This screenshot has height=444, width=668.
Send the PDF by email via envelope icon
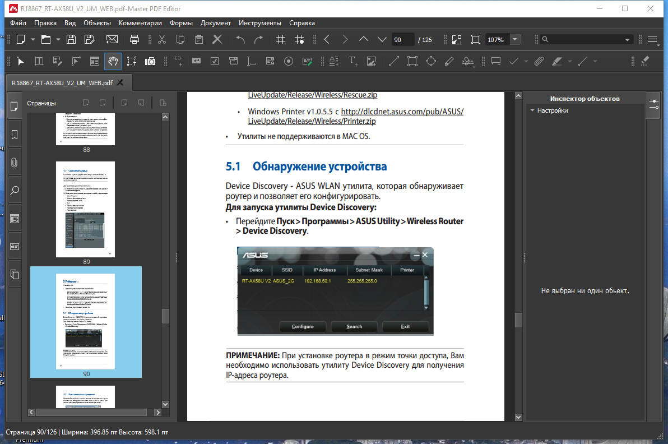[112, 40]
